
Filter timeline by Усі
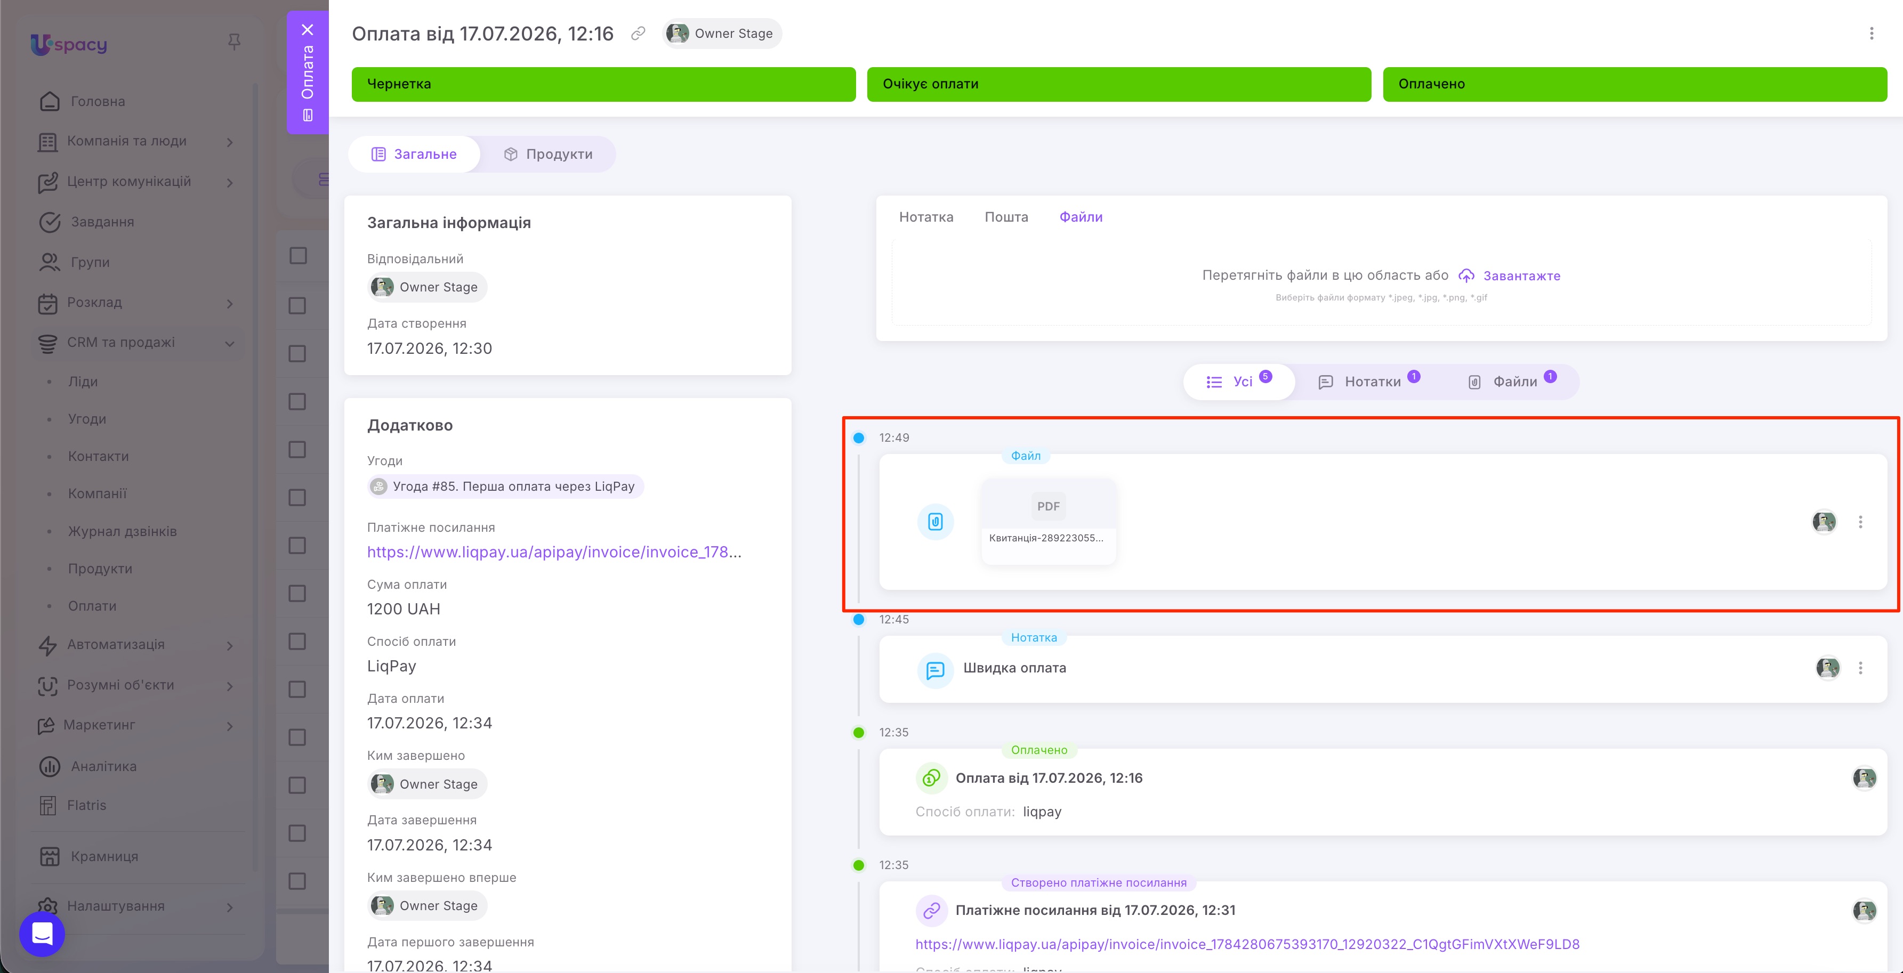pos(1239,382)
